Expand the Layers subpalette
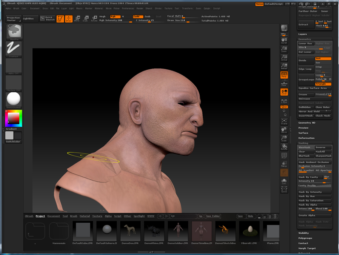This screenshot has height=255, width=339. click(x=302, y=34)
